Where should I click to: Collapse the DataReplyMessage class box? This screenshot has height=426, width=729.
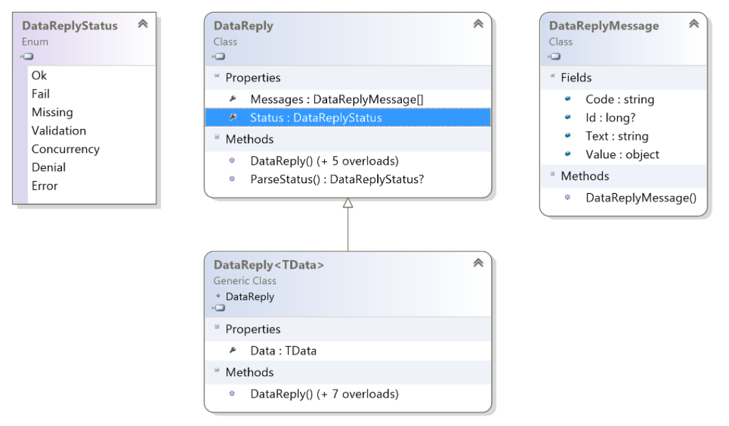(x=693, y=24)
